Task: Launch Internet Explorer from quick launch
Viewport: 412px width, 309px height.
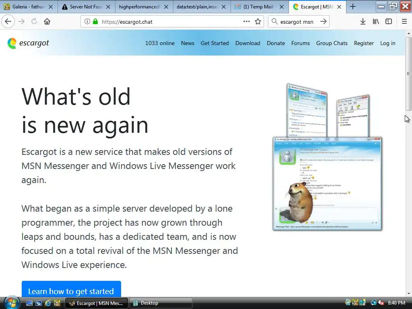Action: click(x=48, y=303)
